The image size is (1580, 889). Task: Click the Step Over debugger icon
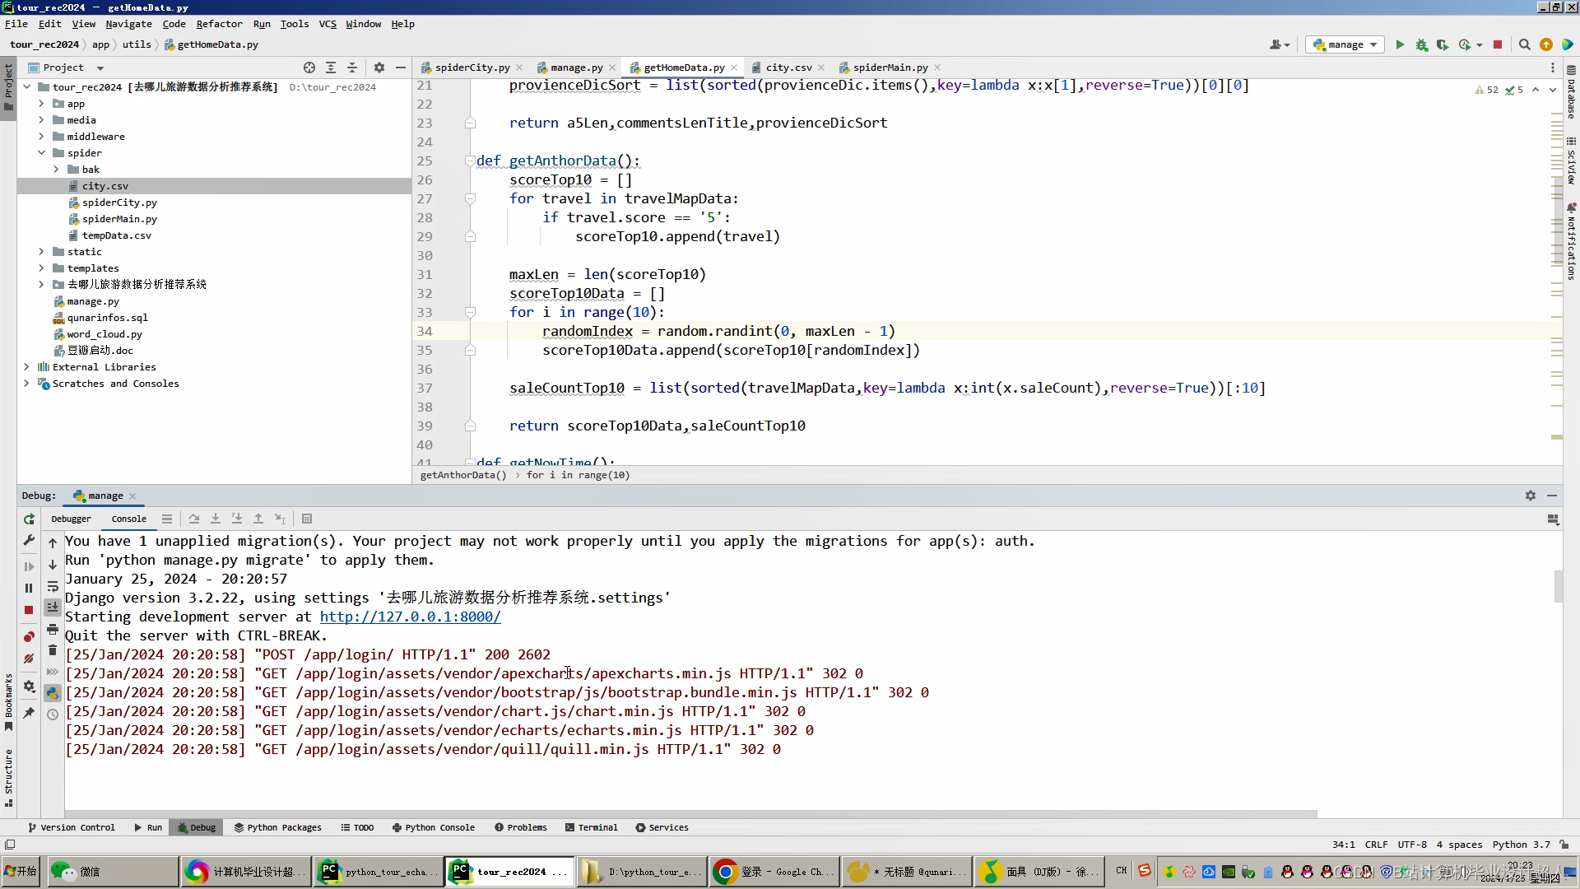(x=194, y=519)
